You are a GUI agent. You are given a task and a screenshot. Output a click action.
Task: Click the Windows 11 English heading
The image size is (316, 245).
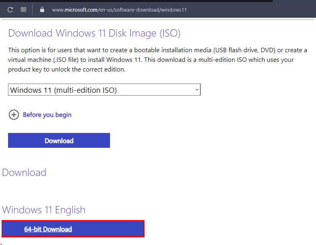tap(43, 210)
